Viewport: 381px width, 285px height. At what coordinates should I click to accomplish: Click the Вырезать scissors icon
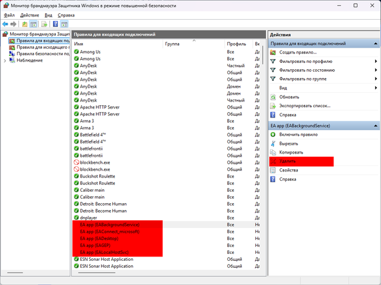pyautogui.click(x=273, y=143)
